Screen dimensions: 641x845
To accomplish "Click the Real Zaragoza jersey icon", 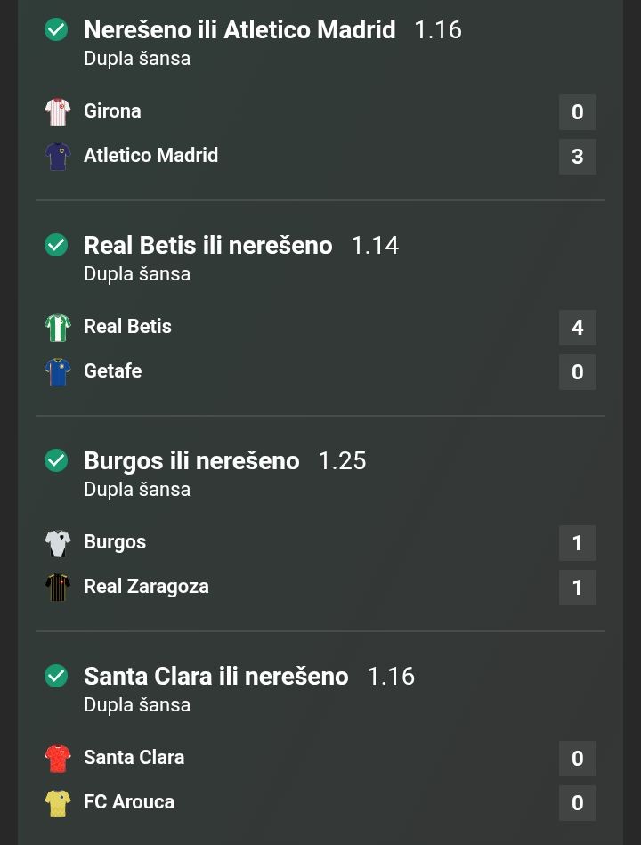I will click(x=58, y=588).
